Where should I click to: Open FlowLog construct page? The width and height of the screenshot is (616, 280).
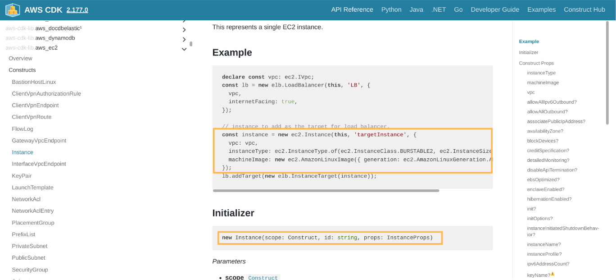[23, 129]
